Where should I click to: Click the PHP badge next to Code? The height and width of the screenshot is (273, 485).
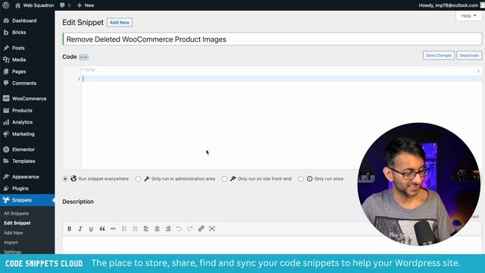tap(84, 58)
